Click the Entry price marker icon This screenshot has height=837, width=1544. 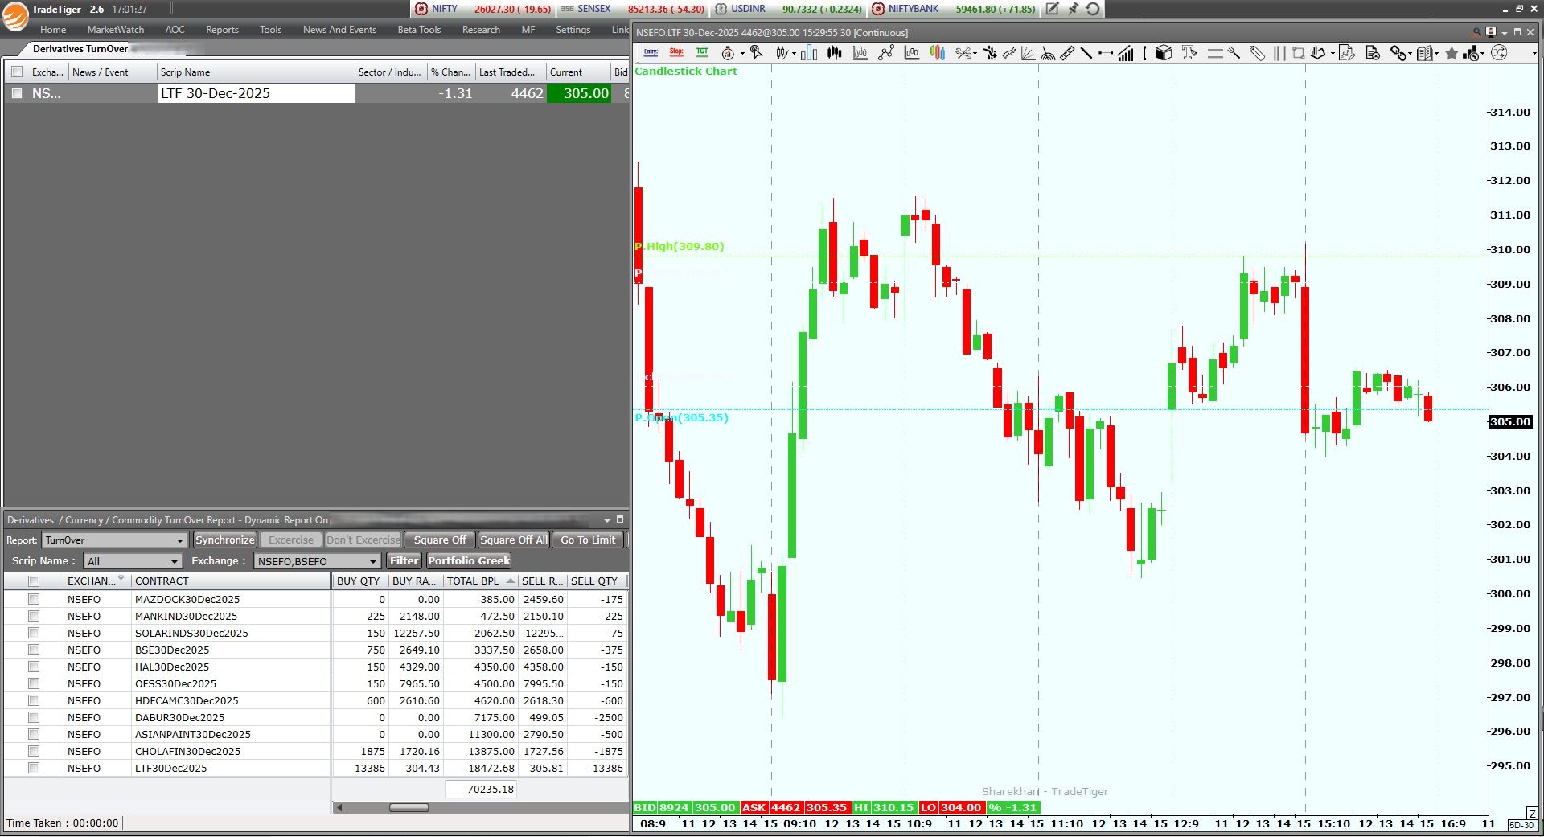click(x=651, y=53)
